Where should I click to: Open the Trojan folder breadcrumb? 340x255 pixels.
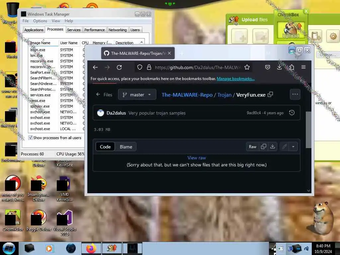pos(224,95)
